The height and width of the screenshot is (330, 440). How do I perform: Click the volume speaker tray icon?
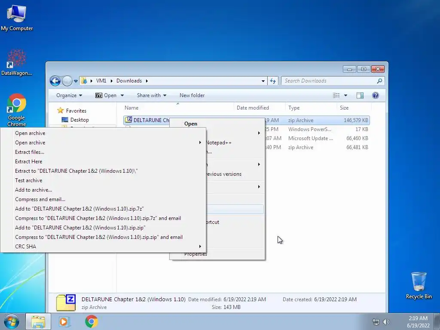387,322
